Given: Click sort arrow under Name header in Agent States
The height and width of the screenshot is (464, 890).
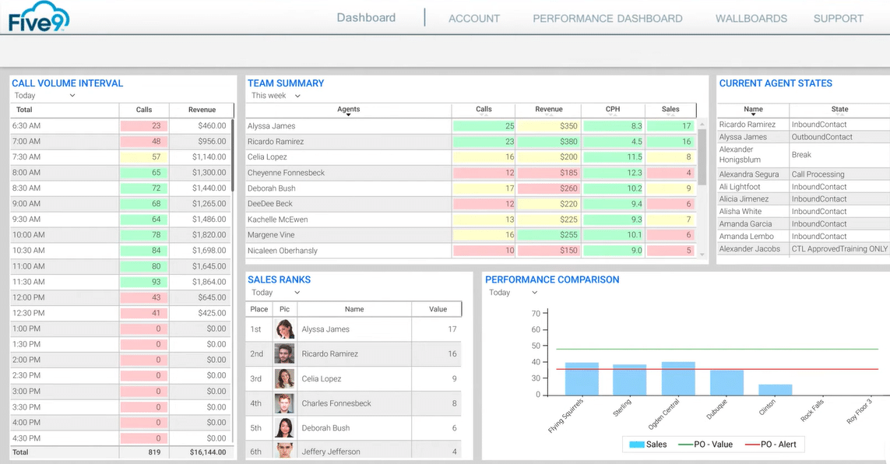Looking at the screenshot, I should pos(753,115).
